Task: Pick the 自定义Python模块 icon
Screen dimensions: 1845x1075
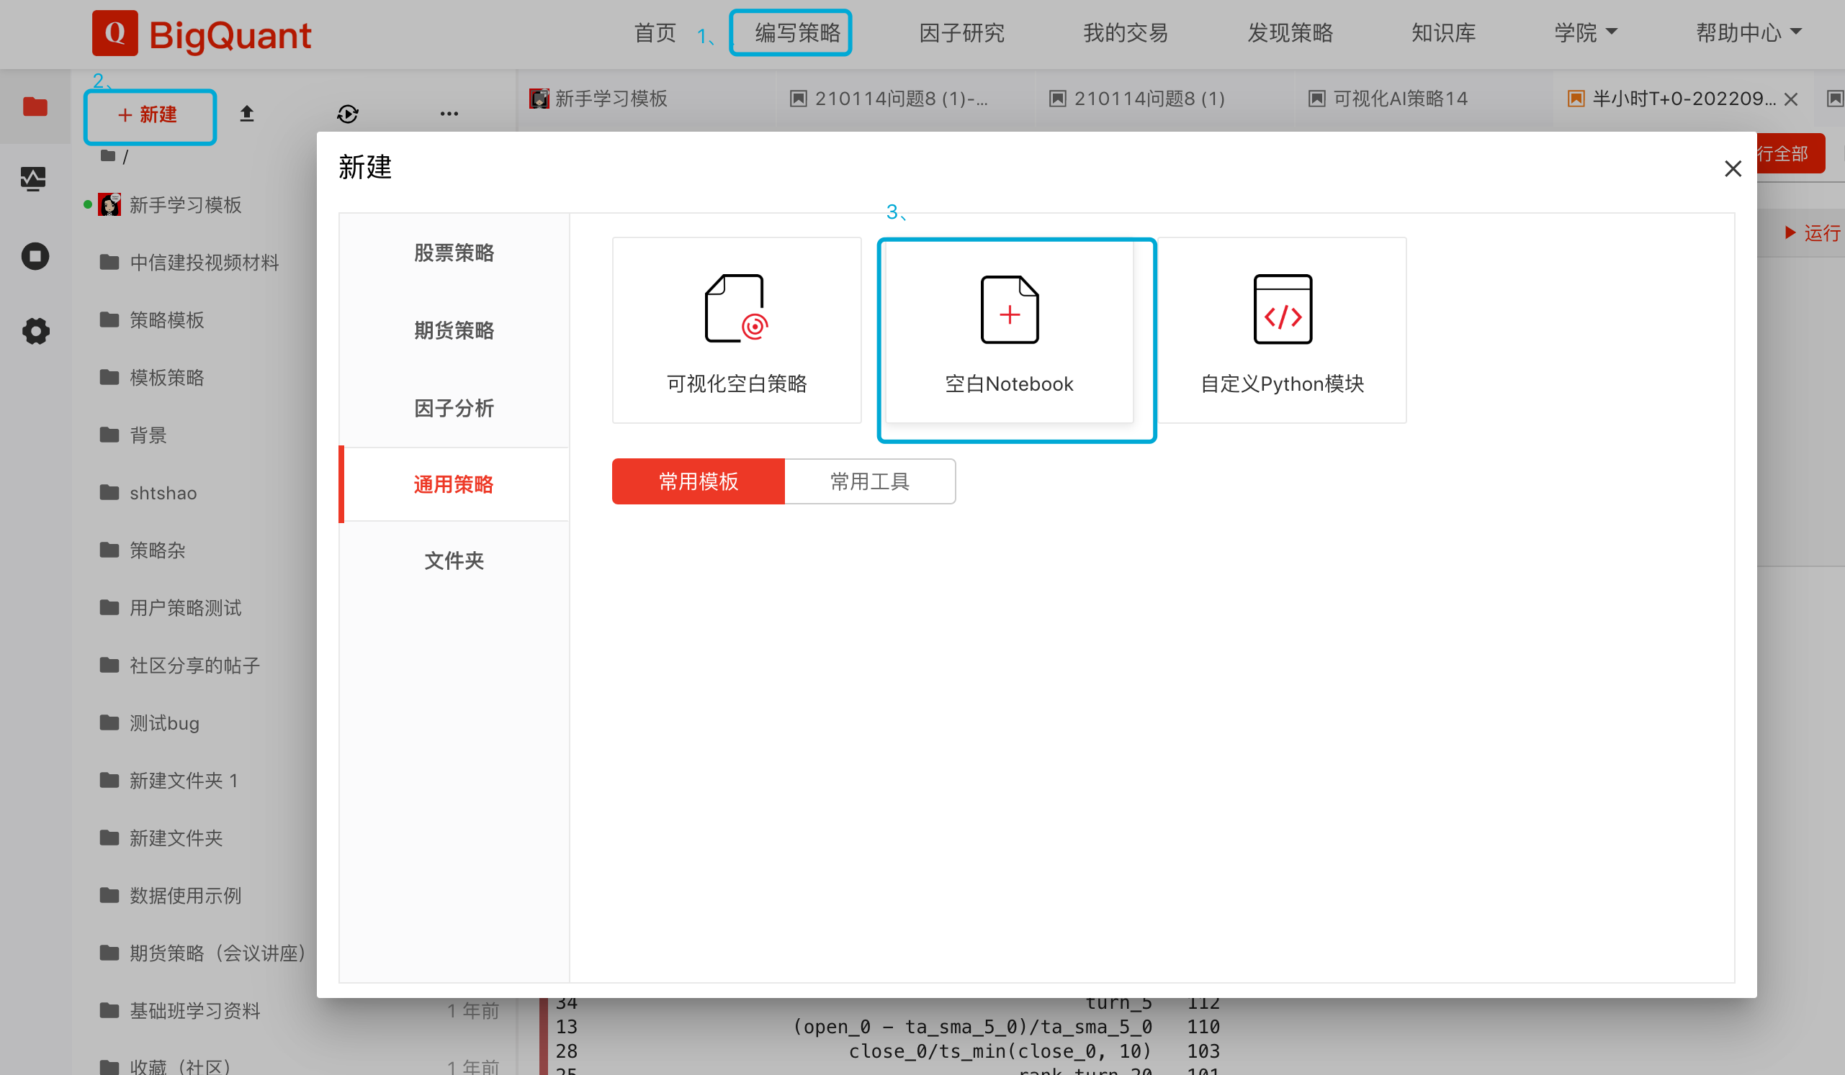Action: point(1282,309)
